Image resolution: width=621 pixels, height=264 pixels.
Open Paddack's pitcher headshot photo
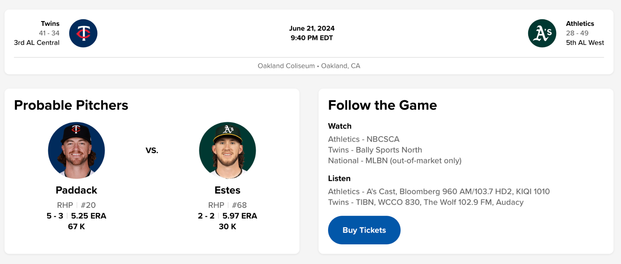tap(76, 150)
